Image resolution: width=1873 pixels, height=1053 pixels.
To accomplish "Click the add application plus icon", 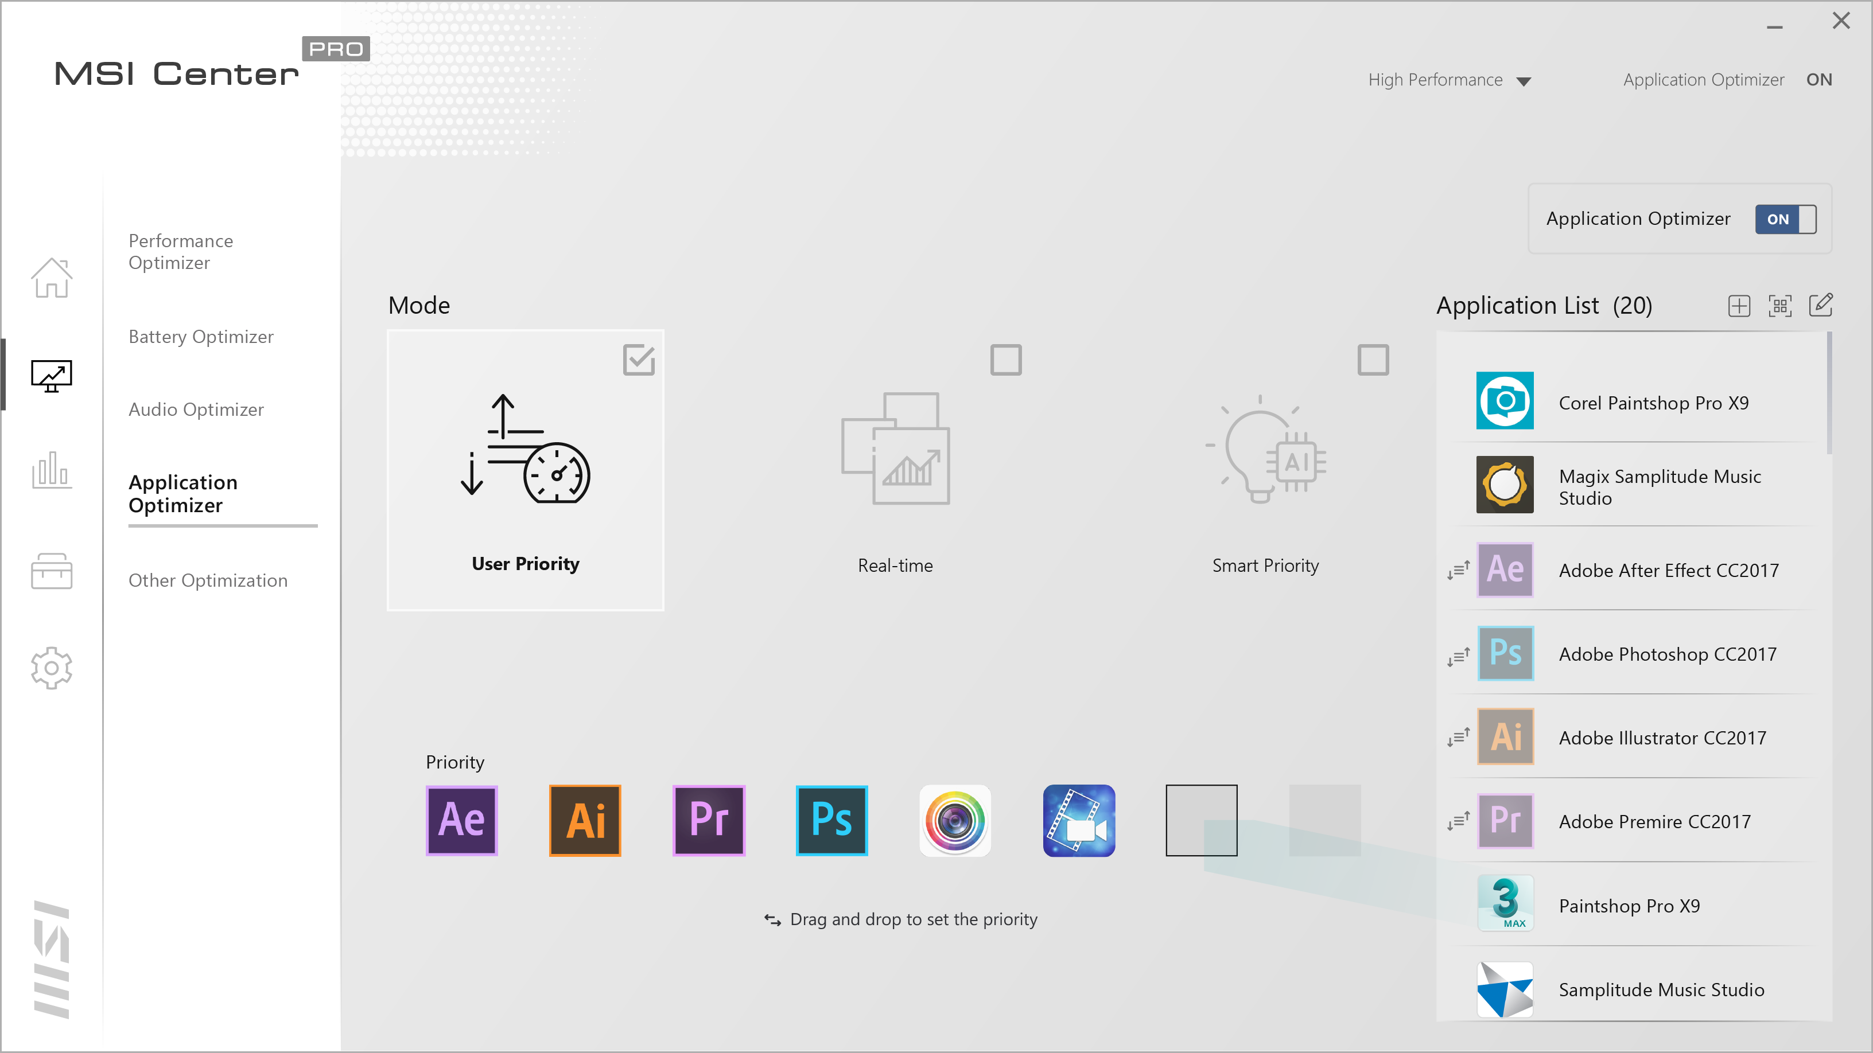I will click(x=1739, y=306).
